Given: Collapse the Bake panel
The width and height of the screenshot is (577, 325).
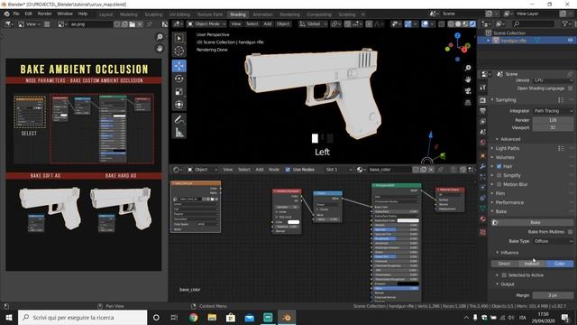Looking at the screenshot, I should (x=501, y=211).
